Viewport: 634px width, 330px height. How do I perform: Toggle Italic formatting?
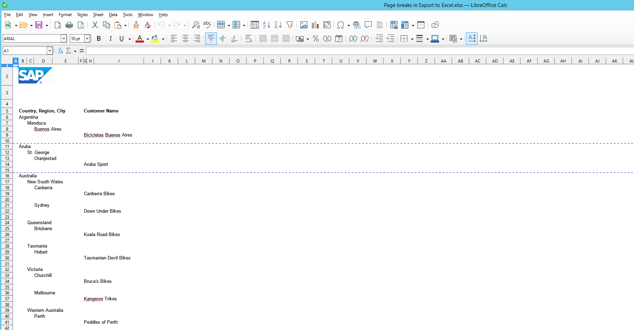pyautogui.click(x=110, y=38)
